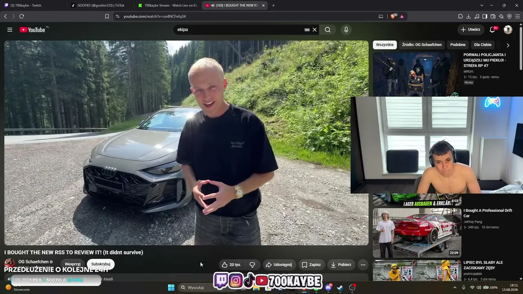This screenshot has height=294, width=523.
Task: Select the Wszystkie filter chip
Action: pyautogui.click(x=385, y=45)
